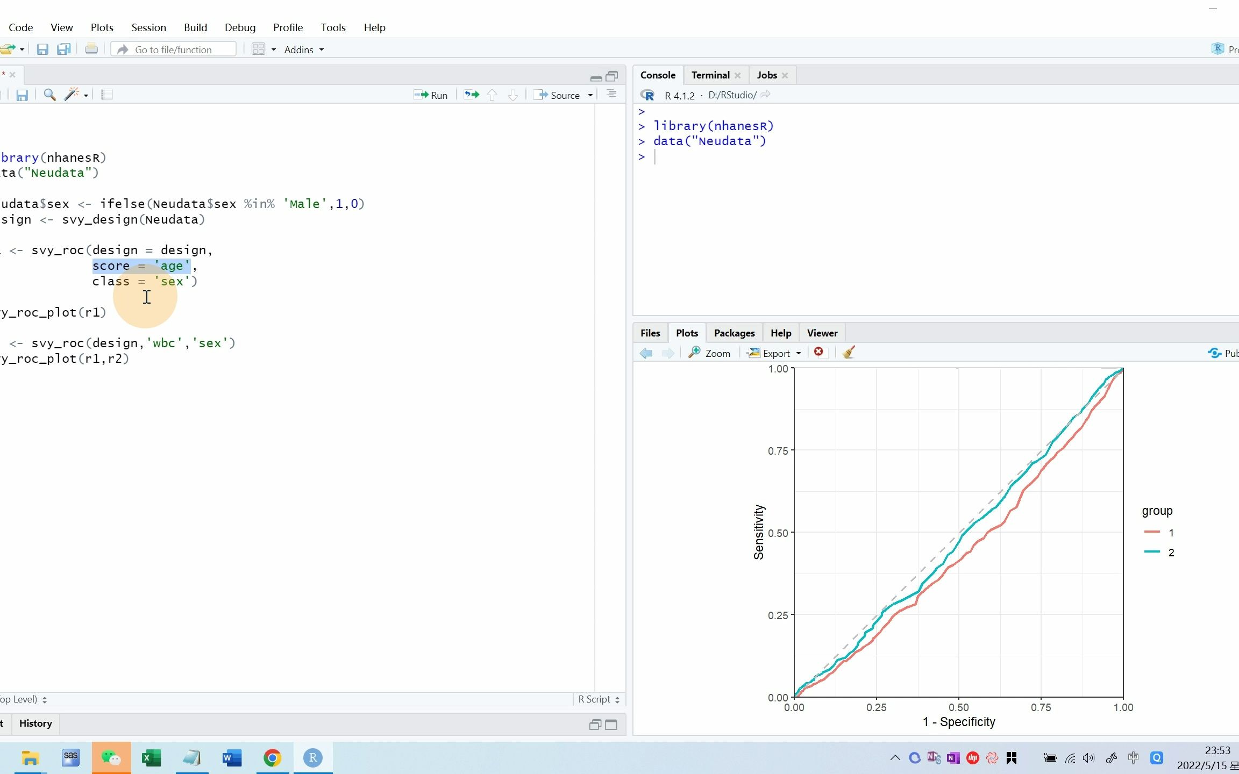This screenshot has width=1239, height=774.
Task: Click the Go to file/function input field
Action: 177,49
